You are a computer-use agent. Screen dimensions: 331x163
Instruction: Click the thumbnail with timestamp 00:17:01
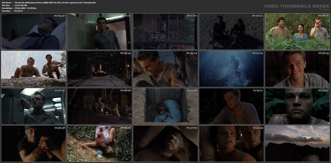(165, 31)
